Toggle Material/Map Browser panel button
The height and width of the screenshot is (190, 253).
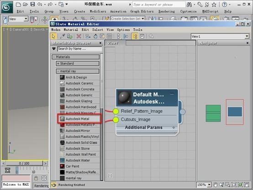(135, 36)
